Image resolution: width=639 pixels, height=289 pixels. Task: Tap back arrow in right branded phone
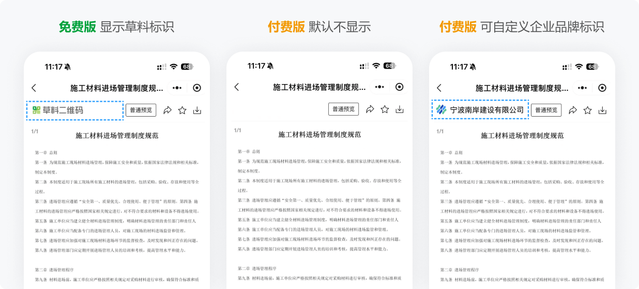(439, 88)
